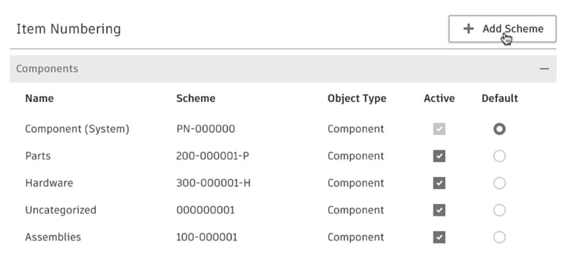Select the Hardware scheme name
This screenshot has width=566, height=255.
[49, 183]
